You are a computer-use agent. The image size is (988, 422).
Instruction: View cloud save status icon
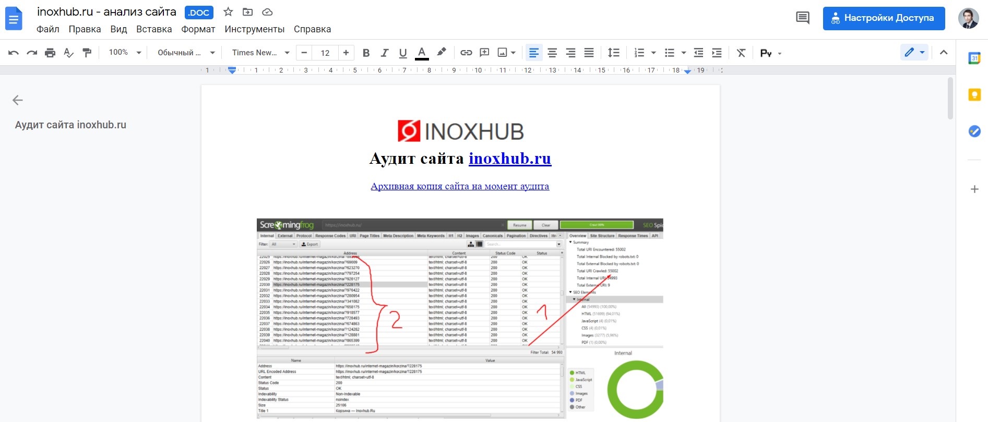(267, 12)
